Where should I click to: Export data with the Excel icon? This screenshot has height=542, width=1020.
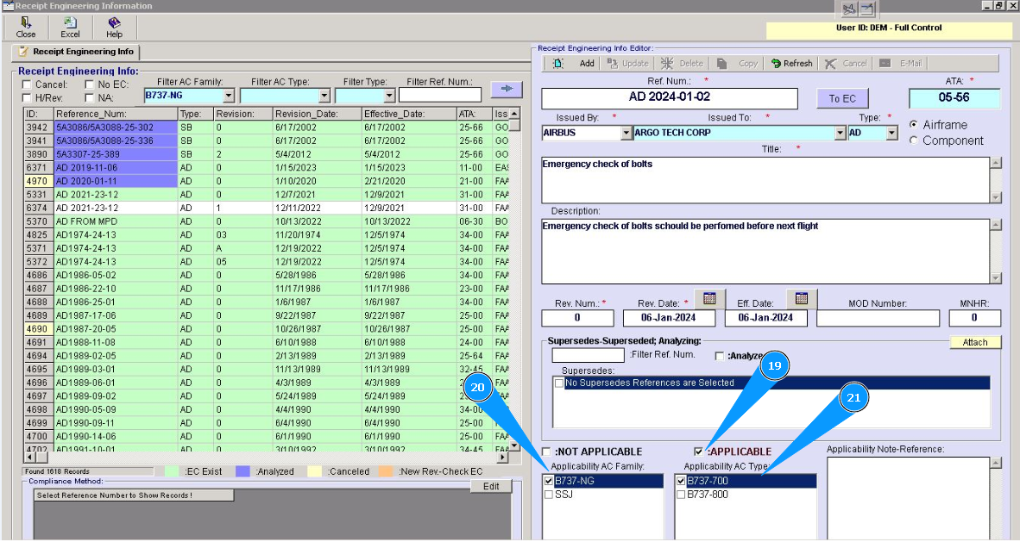[x=70, y=23]
